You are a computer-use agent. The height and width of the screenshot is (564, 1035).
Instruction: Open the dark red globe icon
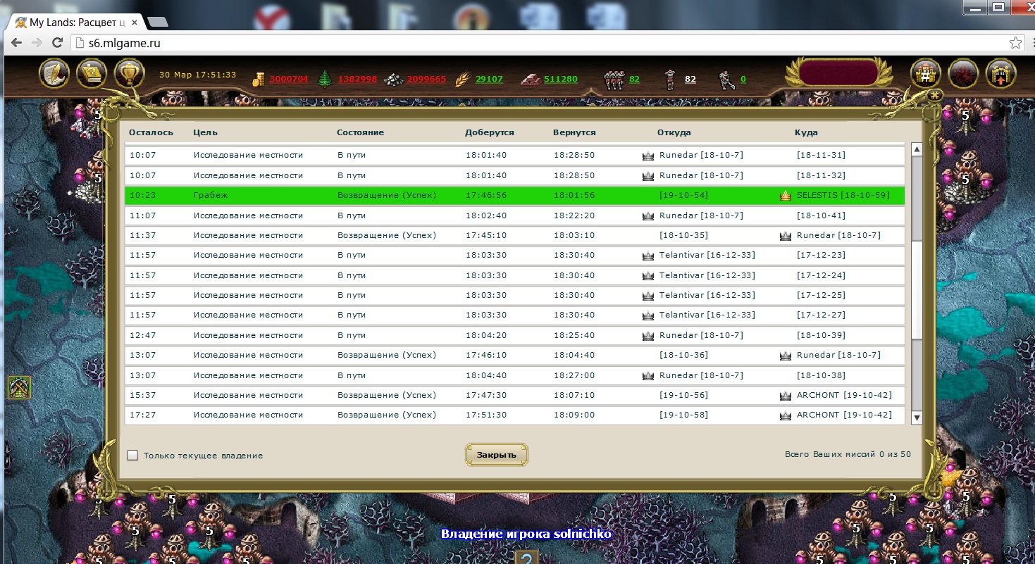(x=962, y=73)
